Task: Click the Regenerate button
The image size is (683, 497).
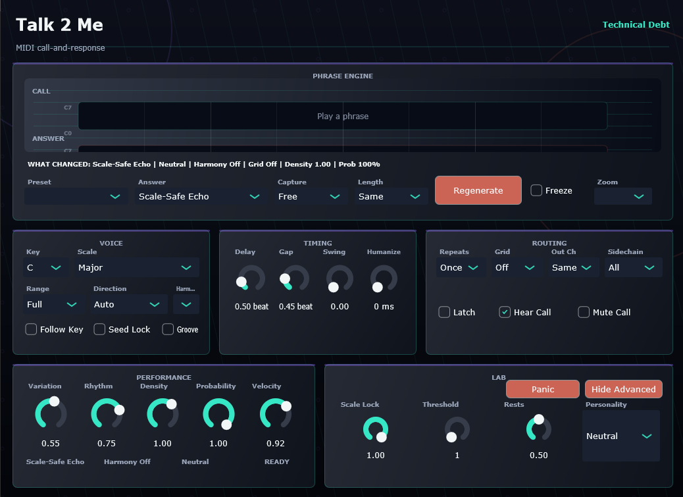Action: click(478, 190)
